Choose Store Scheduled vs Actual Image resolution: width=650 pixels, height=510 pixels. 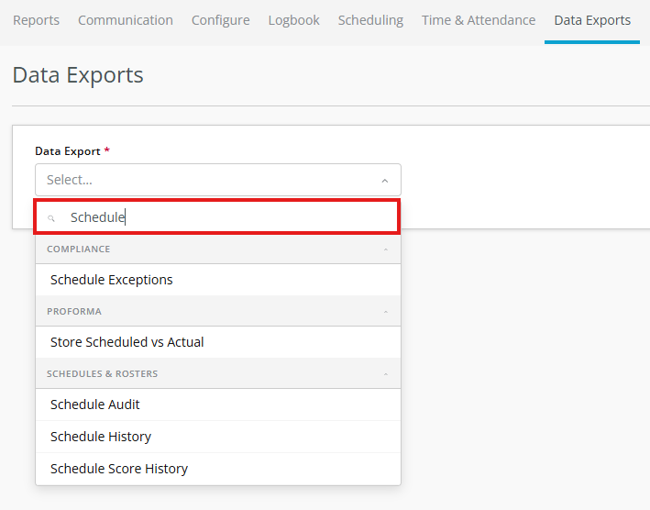218,342
